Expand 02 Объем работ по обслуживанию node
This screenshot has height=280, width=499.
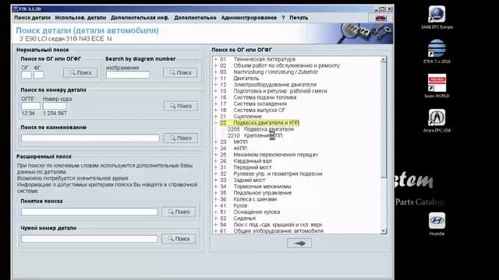[x=216, y=65]
